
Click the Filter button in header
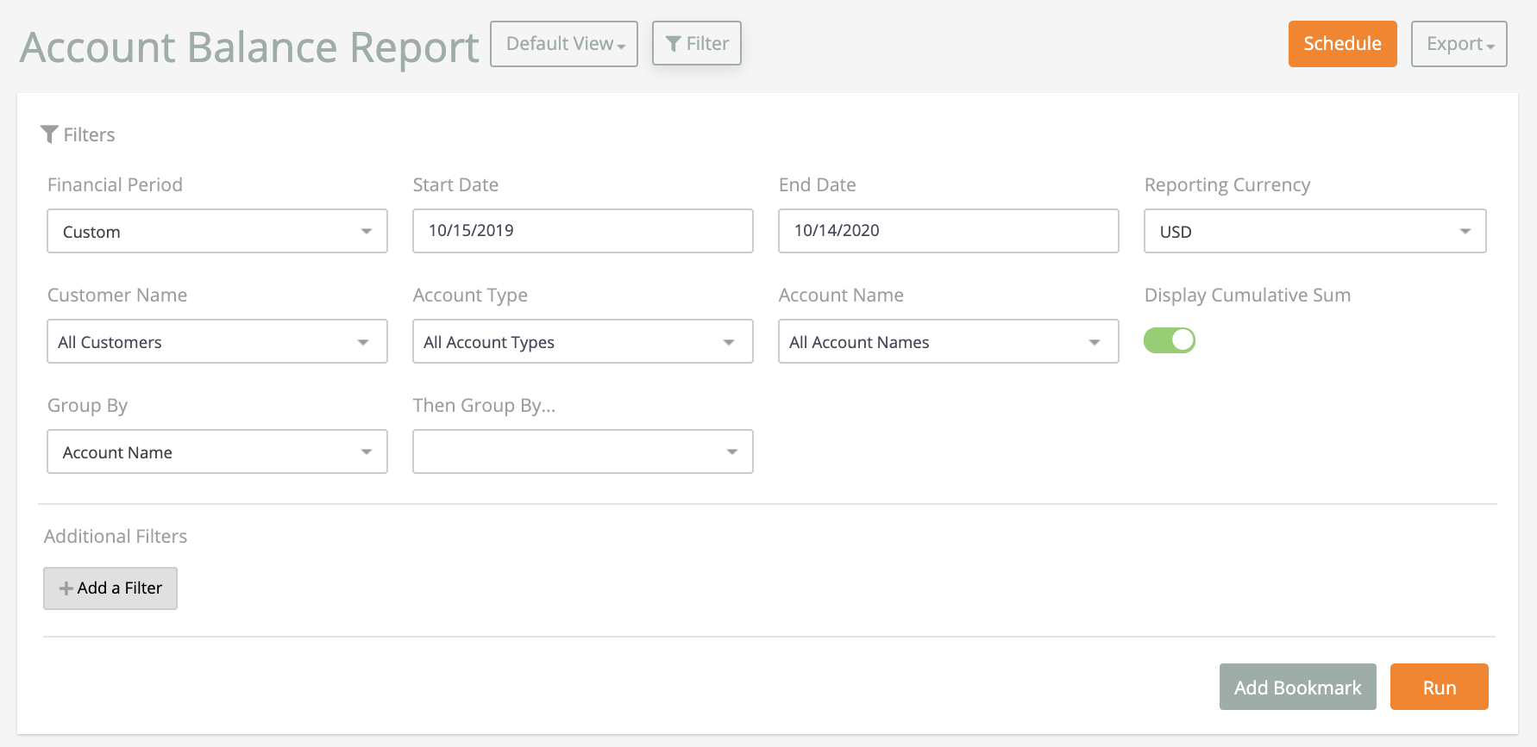[x=697, y=43]
